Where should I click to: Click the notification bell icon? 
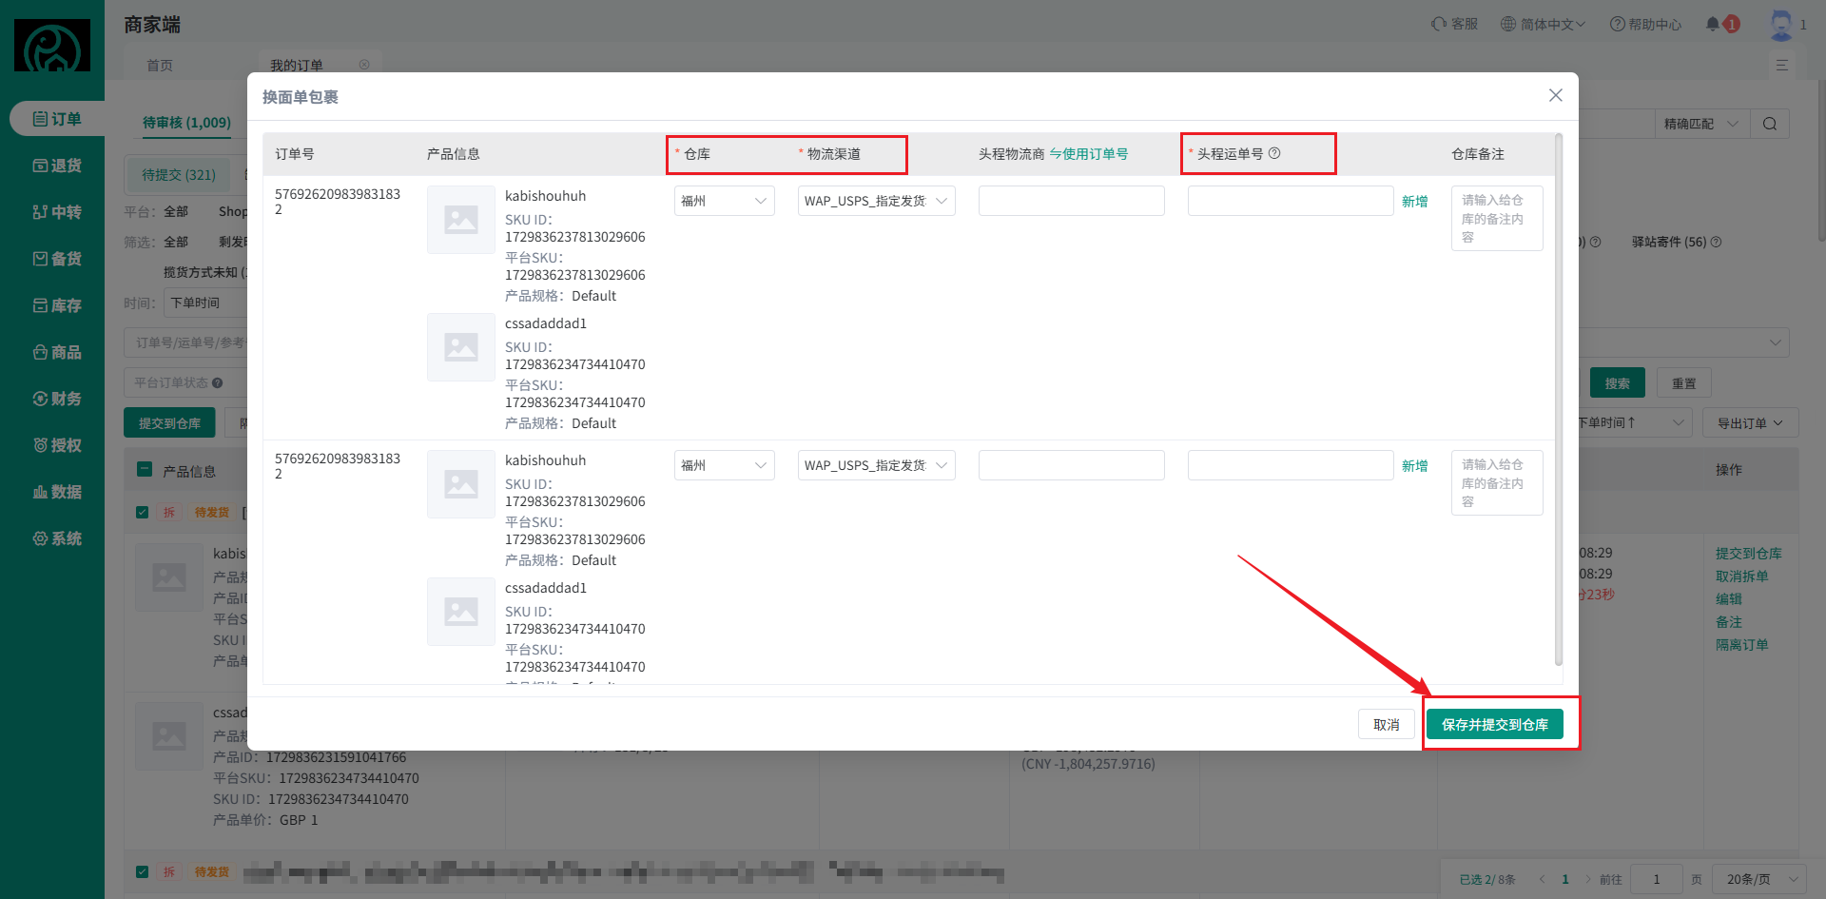point(1713,24)
